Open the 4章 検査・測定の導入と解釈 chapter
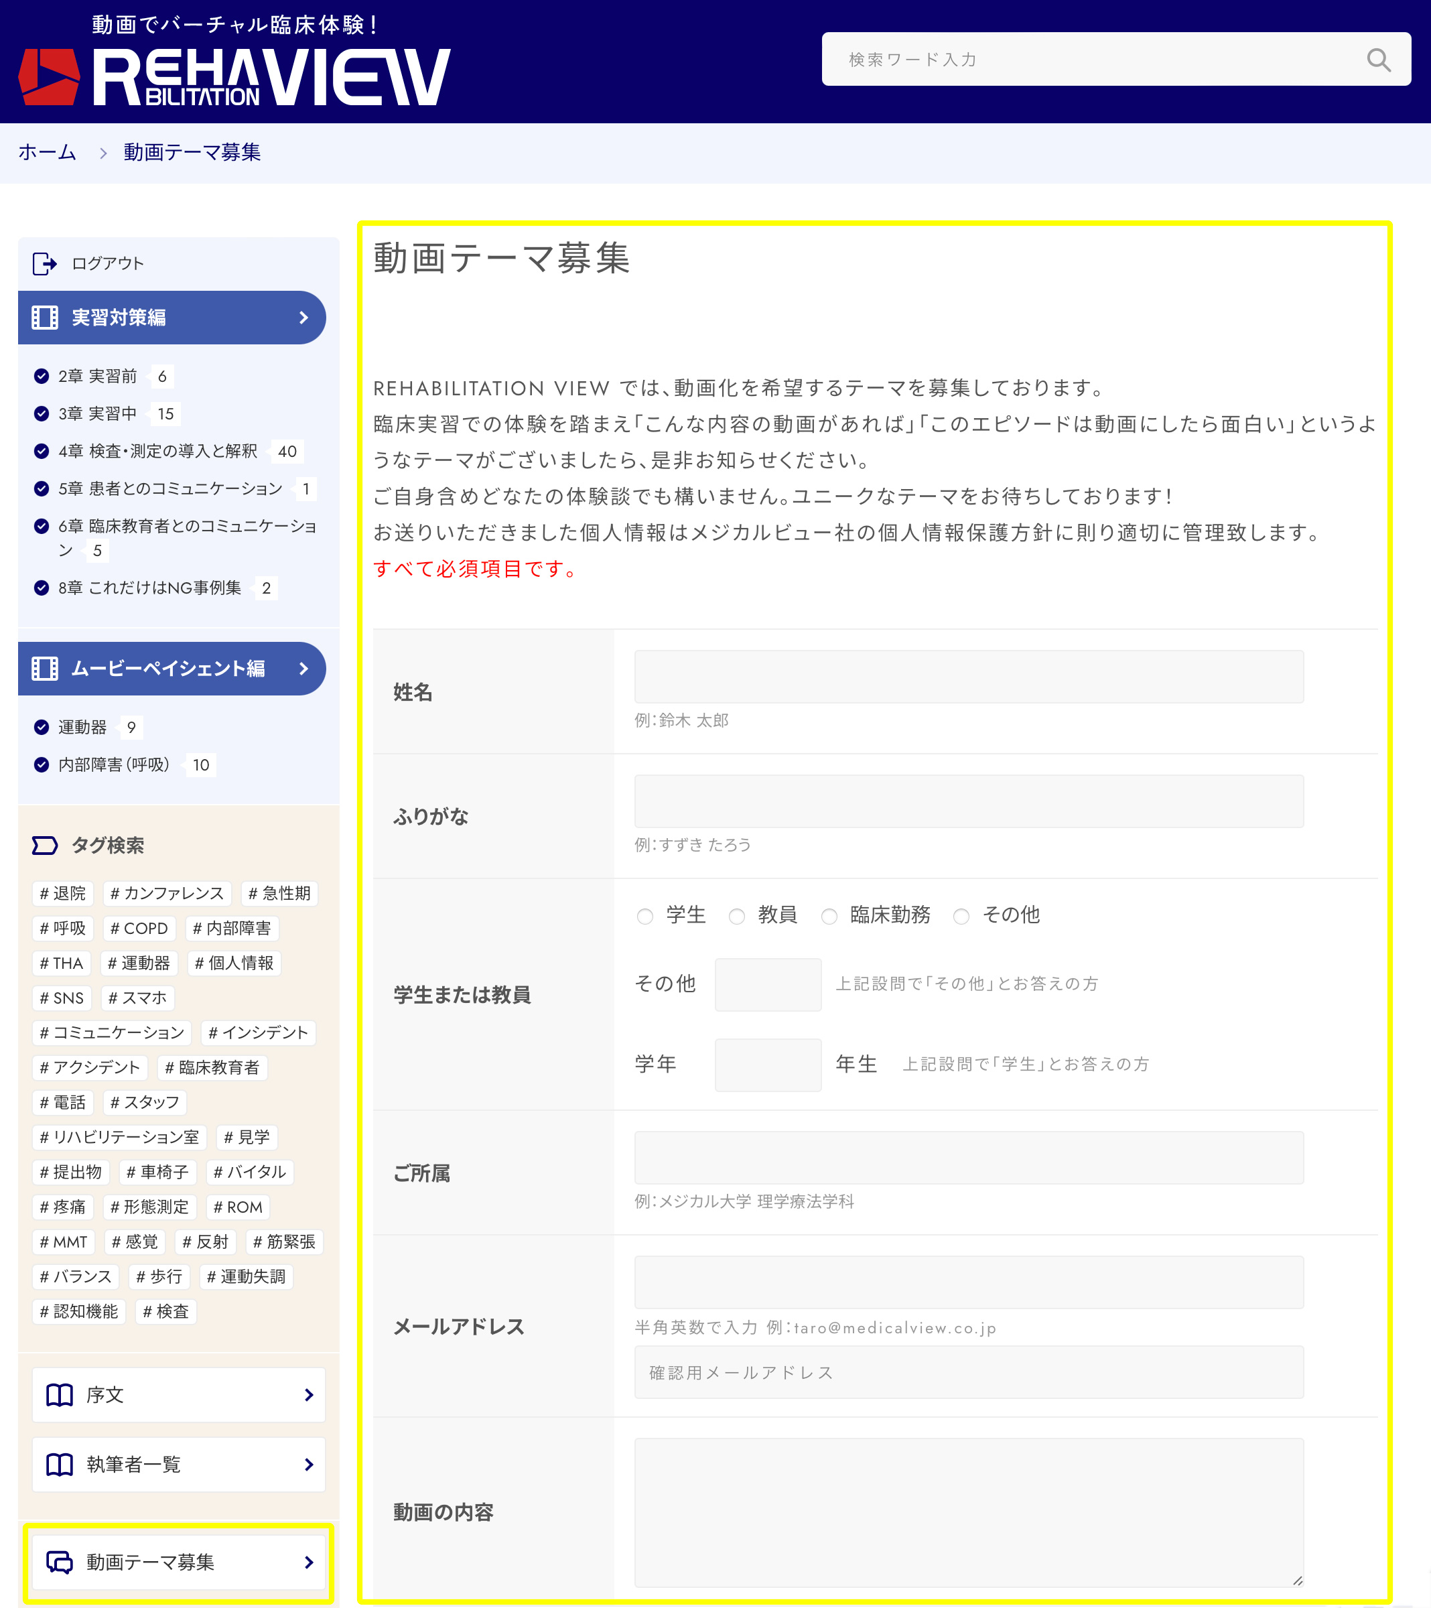 pyautogui.click(x=157, y=452)
